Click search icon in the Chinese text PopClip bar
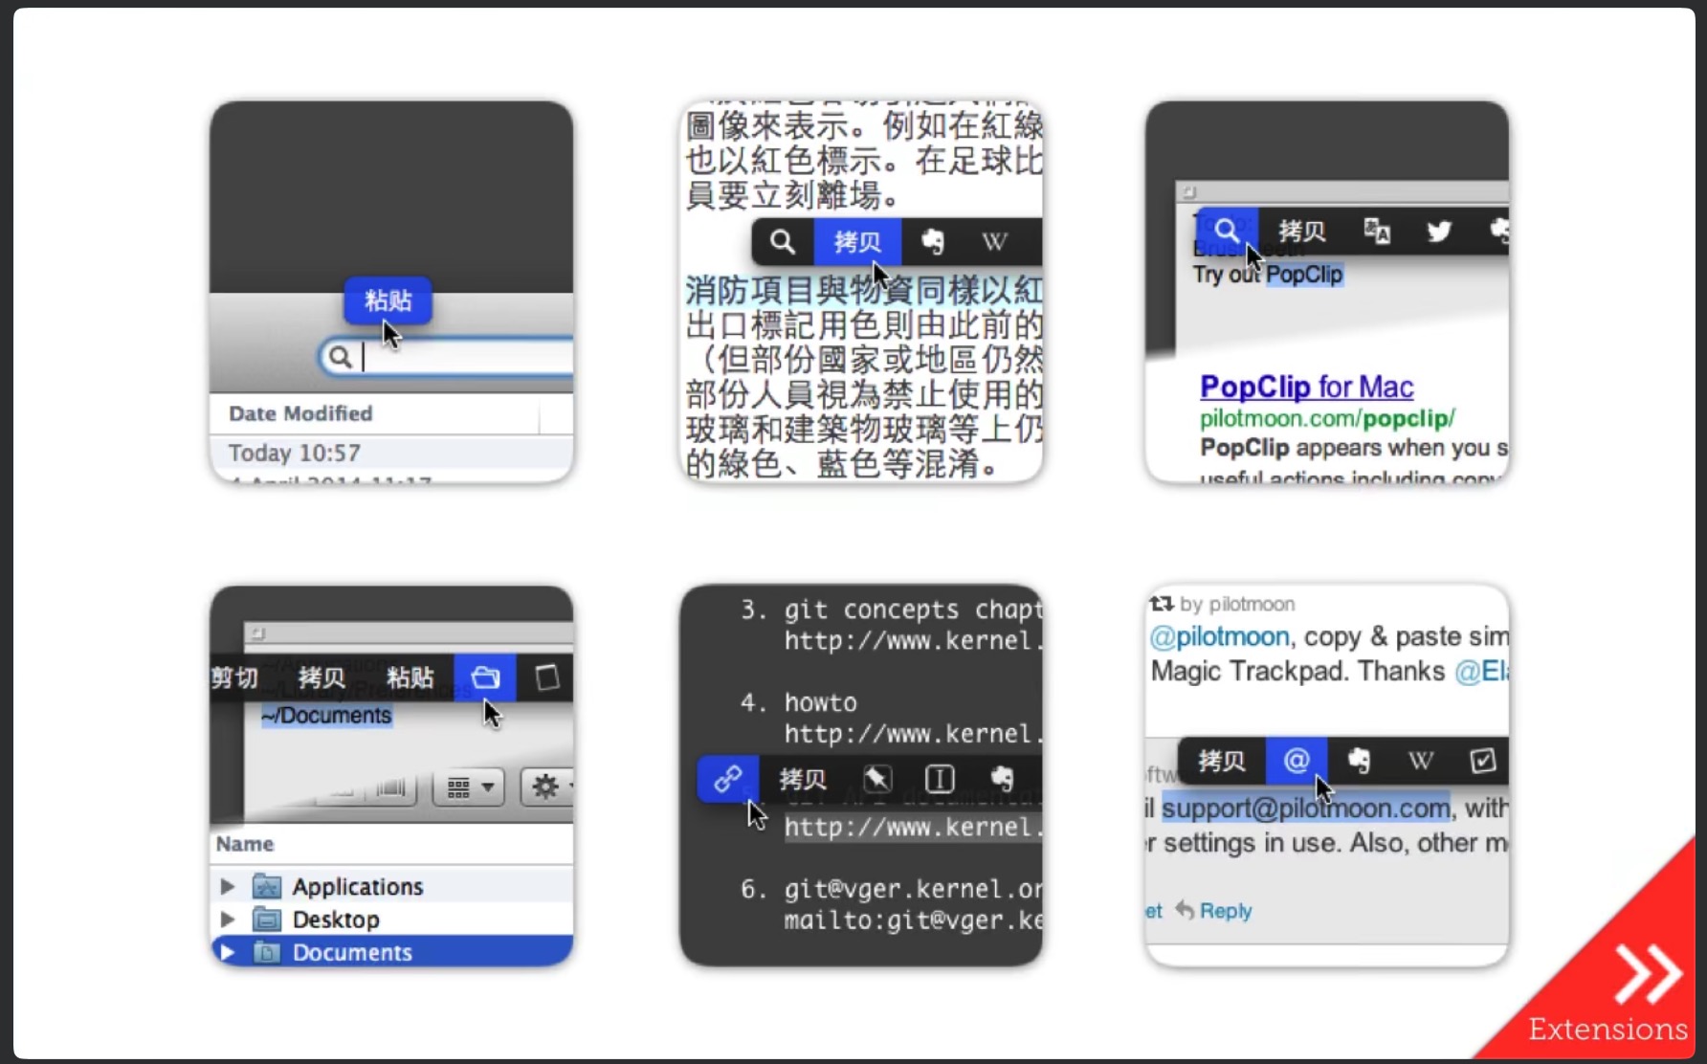1707x1064 pixels. [783, 242]
